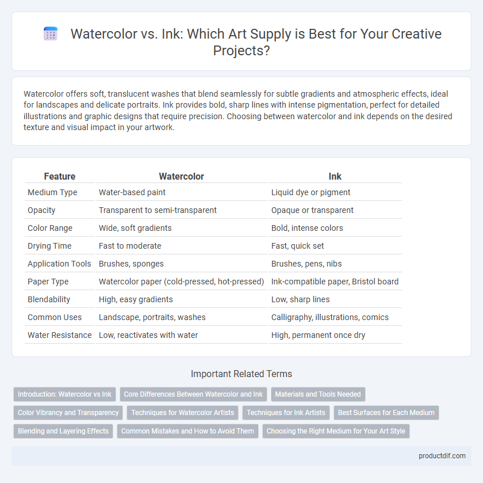
Task: Click the productdif.com footer link
Action: pyautogui.click(x=442, y=456)
